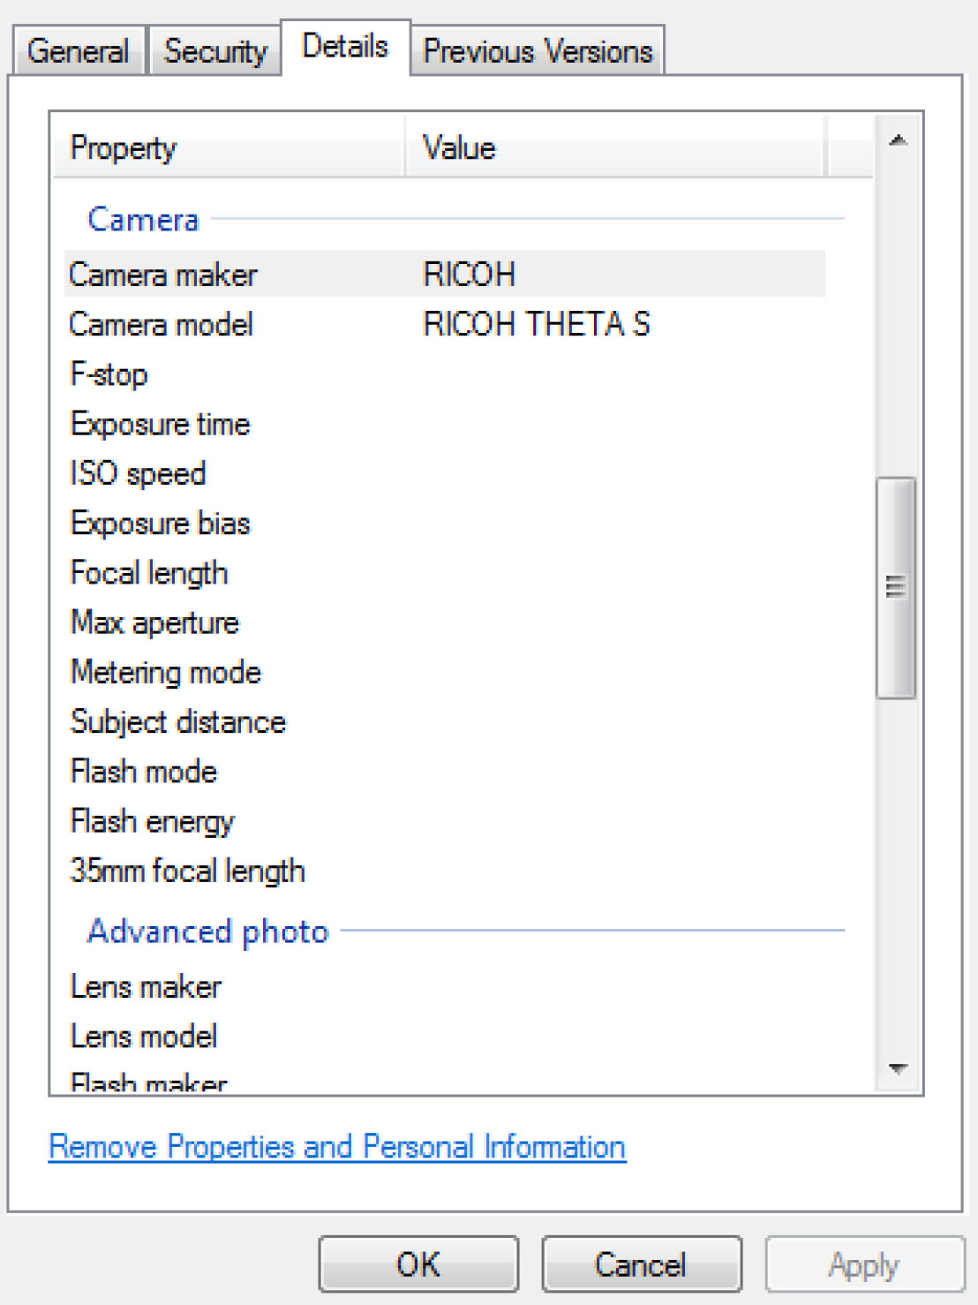
Task: Open the Previous Versions tab
Action: pyautogui.click(x=538, y=51)
